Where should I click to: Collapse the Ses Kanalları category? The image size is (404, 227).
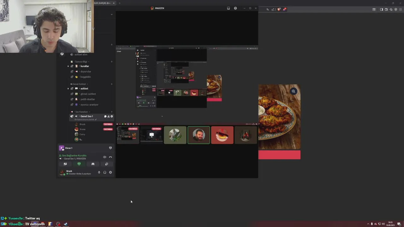point(81,112)
